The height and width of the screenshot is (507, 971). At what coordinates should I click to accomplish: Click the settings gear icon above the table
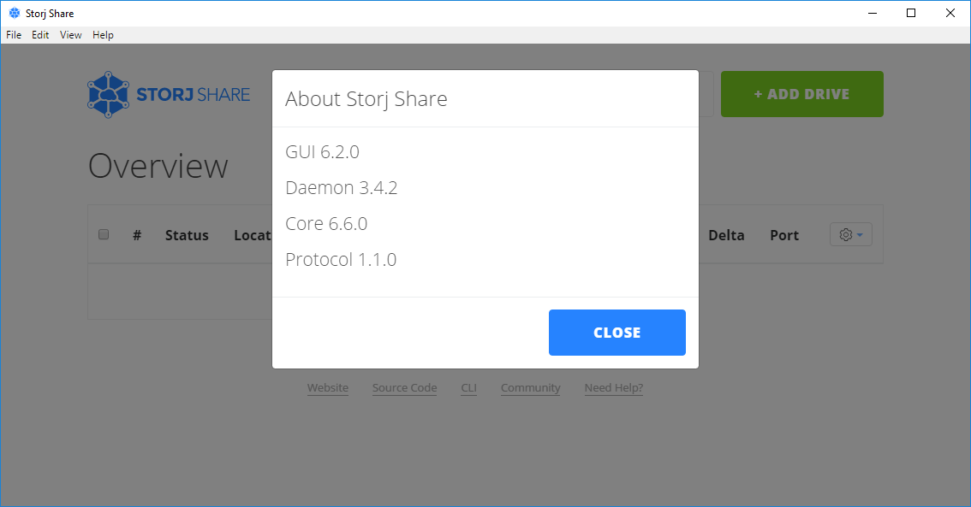[846, 233]
